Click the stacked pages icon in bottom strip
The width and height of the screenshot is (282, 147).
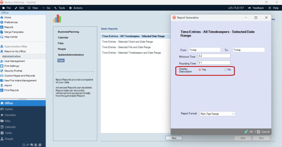pos(40,145)
